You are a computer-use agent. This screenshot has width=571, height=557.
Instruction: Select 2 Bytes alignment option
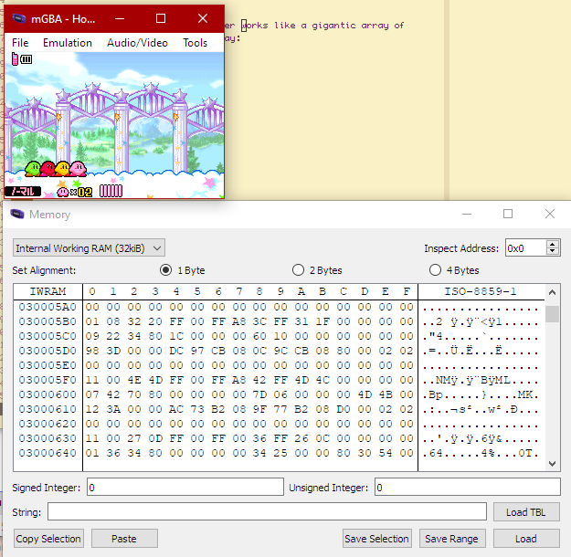(x=298, y=270)
